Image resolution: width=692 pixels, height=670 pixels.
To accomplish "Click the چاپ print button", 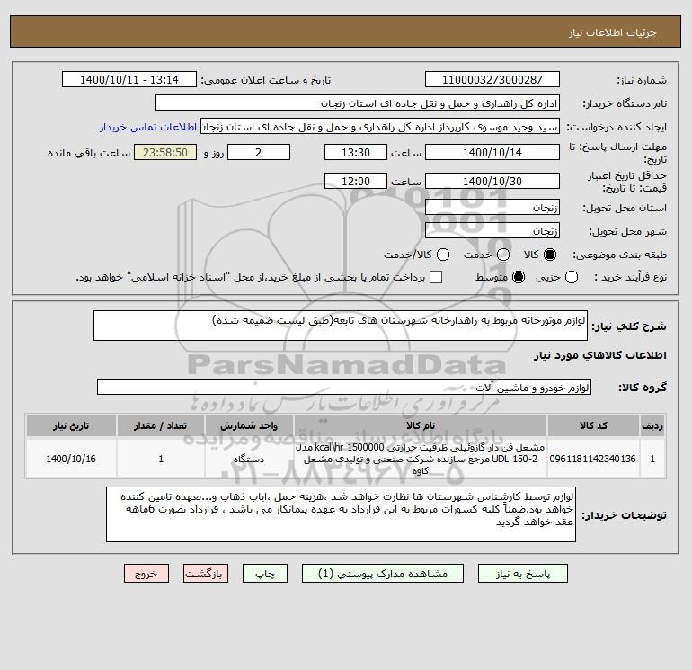I will tap(265, 574).
